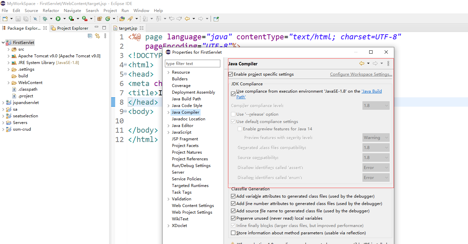The image size is (468, 244).
Task: Switch to the Project Explorer tab
Action: pos(72,28)
